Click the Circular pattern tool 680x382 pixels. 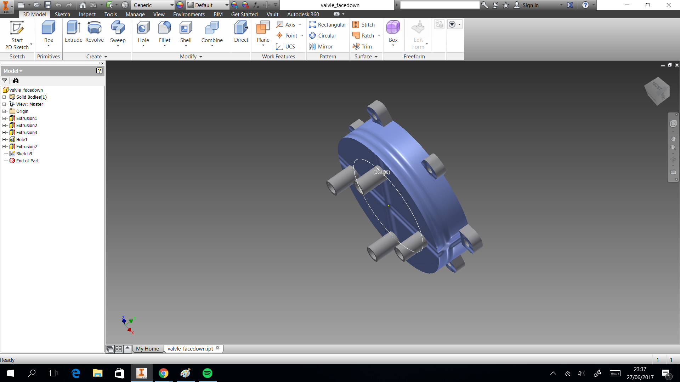pos(323,35)
